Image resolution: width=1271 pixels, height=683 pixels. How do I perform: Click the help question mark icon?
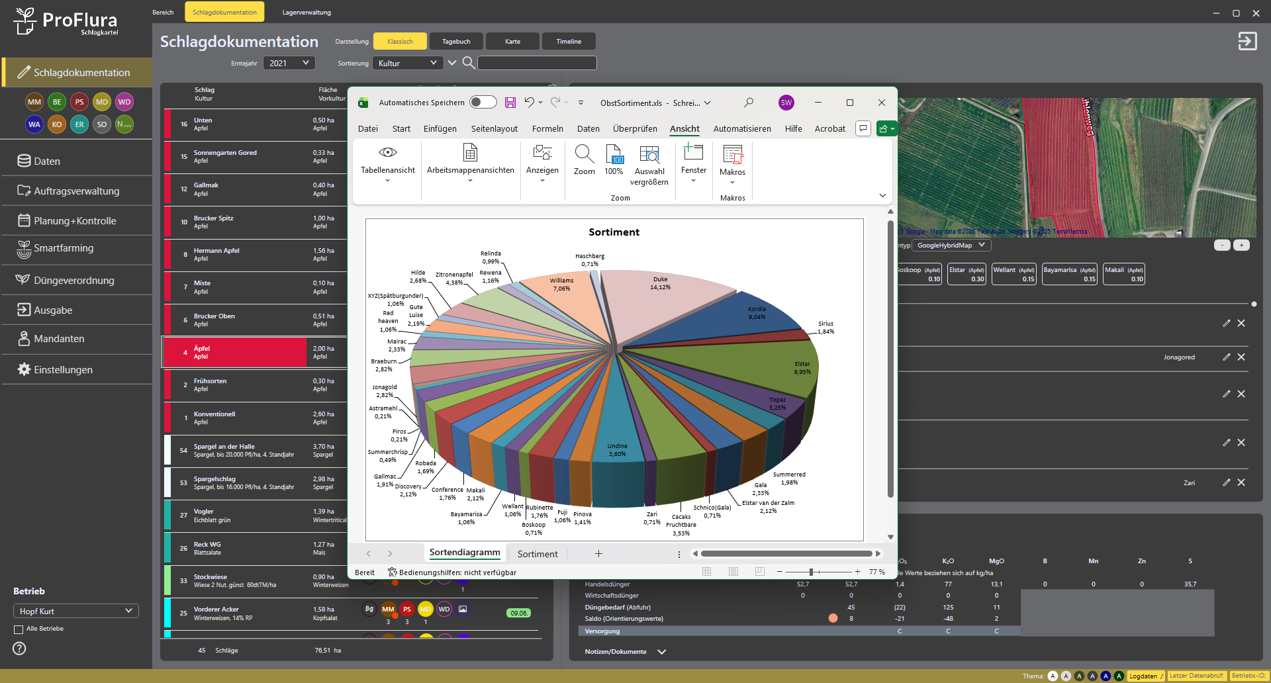click(19, 649)
